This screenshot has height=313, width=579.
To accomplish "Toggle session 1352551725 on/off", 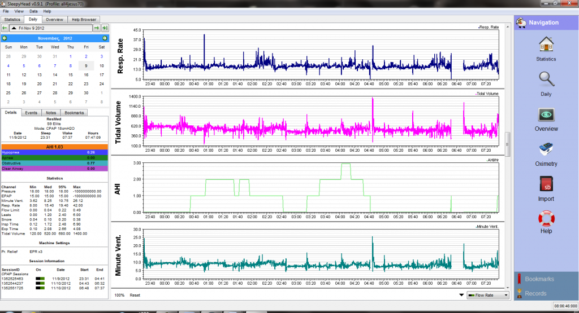I will pyautogui.click(x=40, y=288).
